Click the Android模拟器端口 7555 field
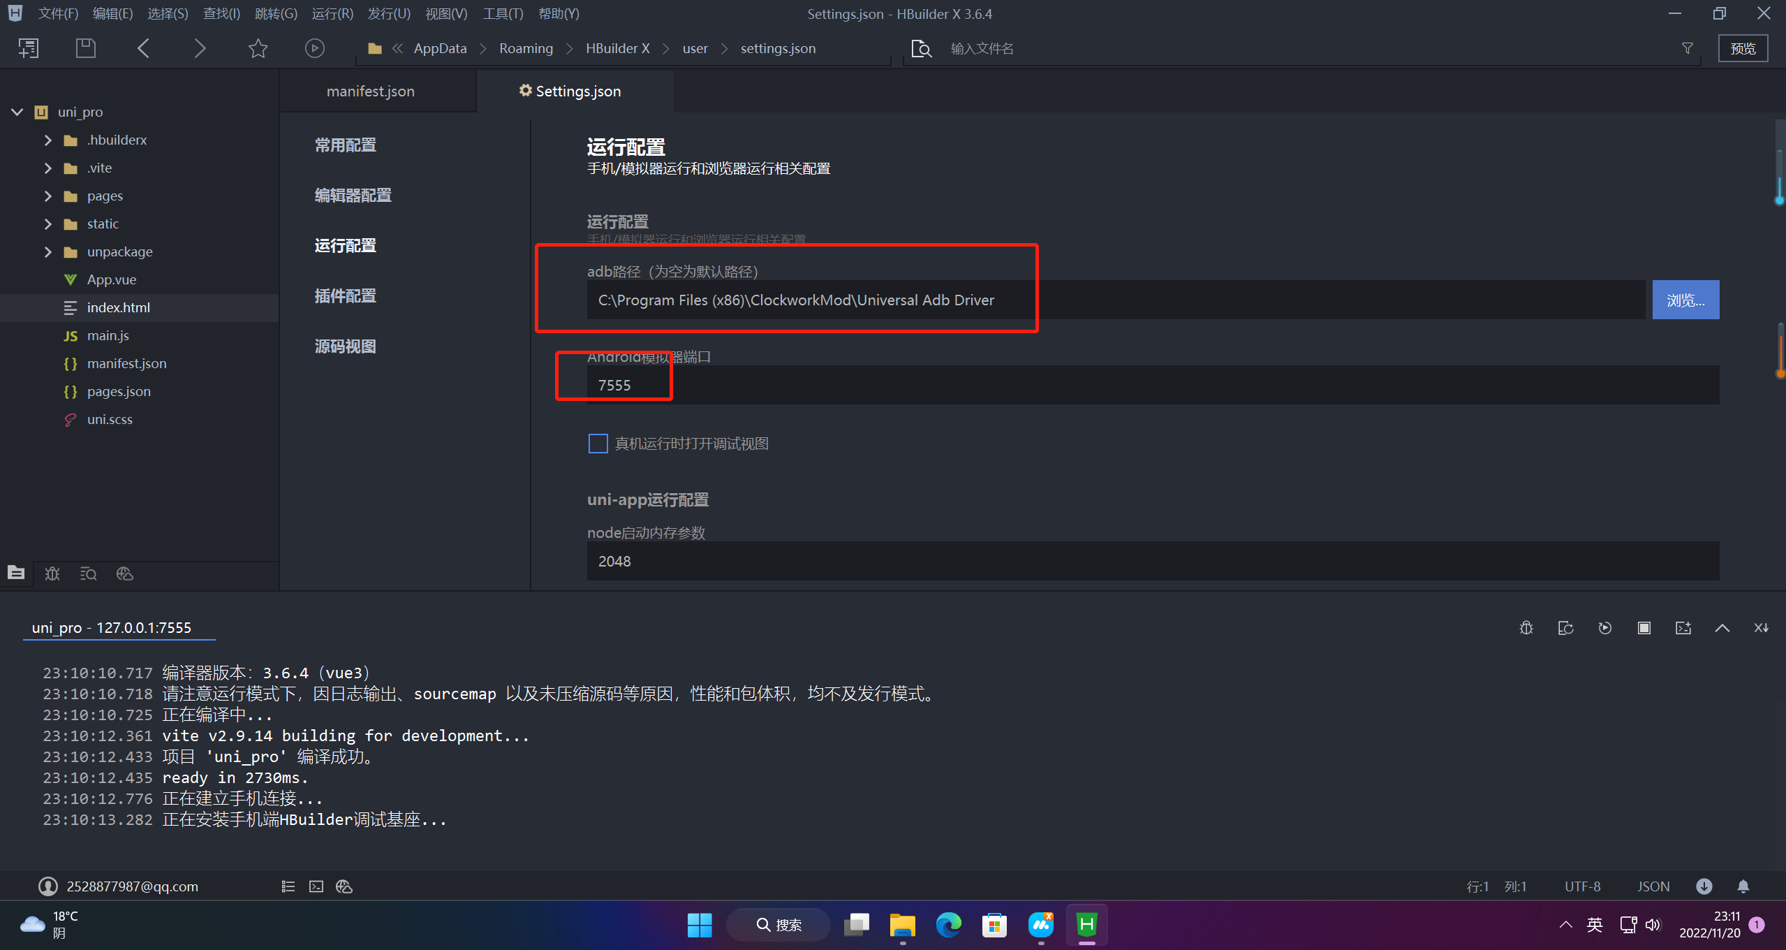Image resolution: width=1786 pixels, height=950 pixels. [1153, 385]
